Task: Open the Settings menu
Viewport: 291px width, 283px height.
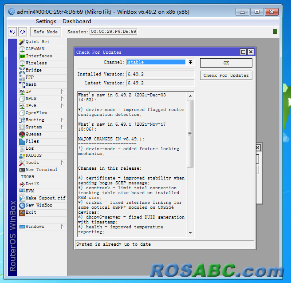Action: point(46,21)
